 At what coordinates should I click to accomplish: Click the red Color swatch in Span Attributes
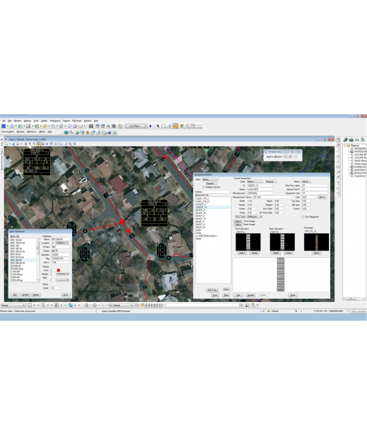click(x=59, y=270)
